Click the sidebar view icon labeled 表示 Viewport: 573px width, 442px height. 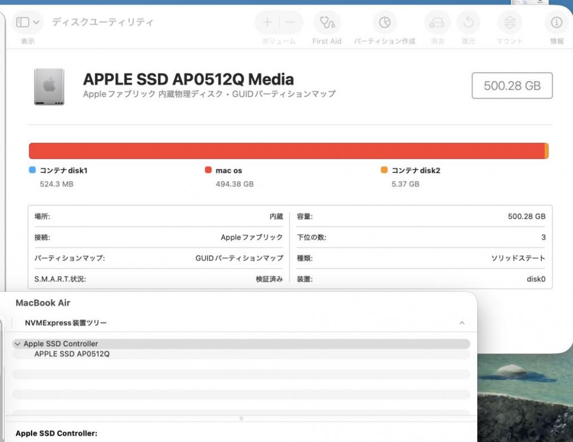(22, 22)
